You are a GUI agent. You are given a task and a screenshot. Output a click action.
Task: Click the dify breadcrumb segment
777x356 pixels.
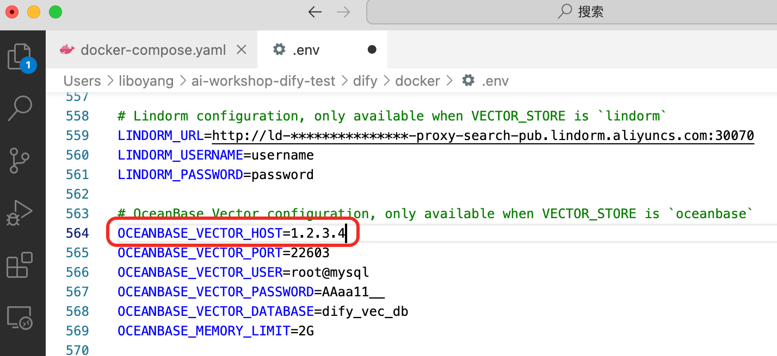point(365,81)
